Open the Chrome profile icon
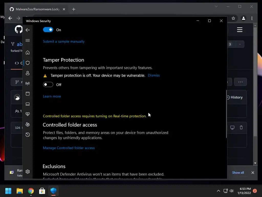Image resolution: width=262 pixels, height=197 pixels. click(x=244, y=18)
